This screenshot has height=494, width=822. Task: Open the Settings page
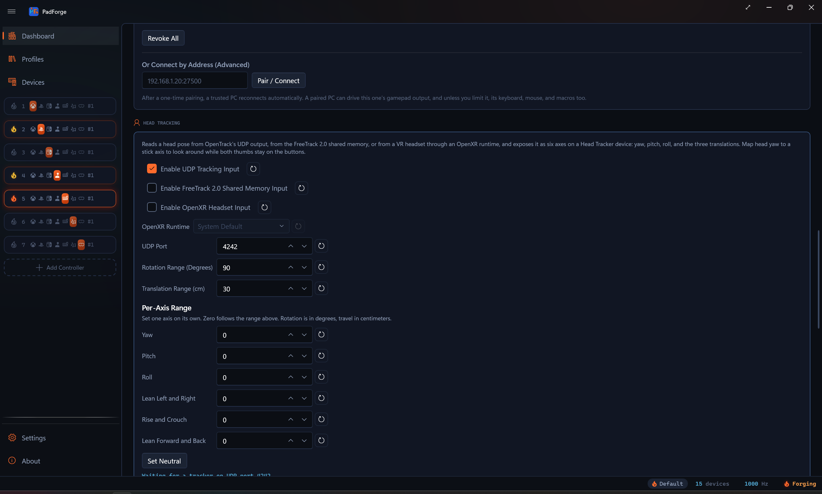coord(61,438)
